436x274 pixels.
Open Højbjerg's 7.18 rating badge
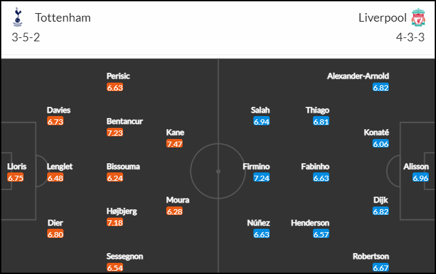pyautogui.click(x=115, y=222)
